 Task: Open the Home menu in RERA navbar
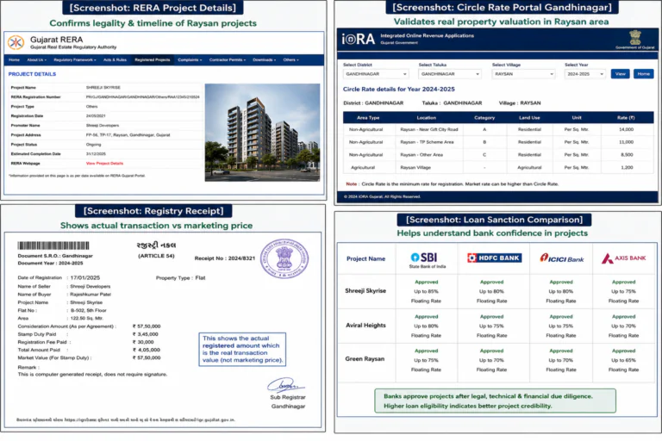14,60
